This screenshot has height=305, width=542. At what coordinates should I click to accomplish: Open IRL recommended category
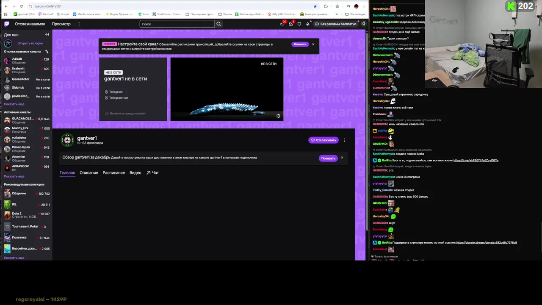click(x=26, y=205)
